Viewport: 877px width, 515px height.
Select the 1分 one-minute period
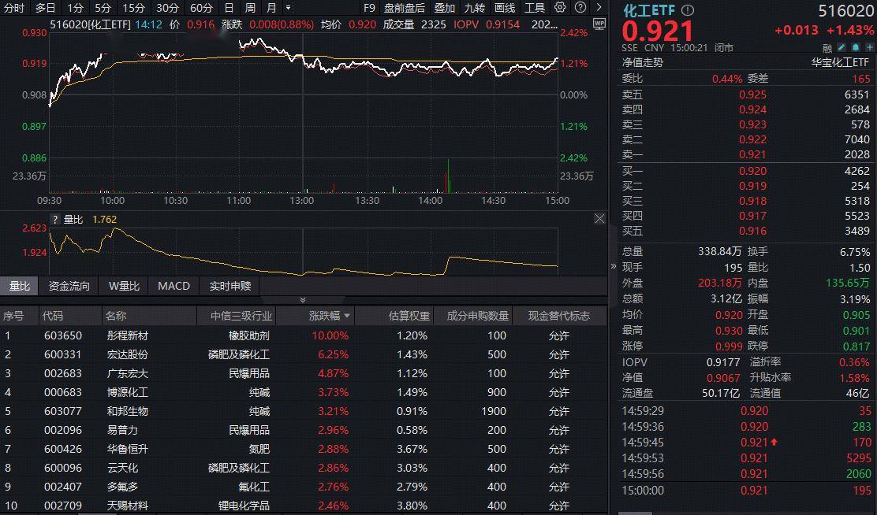tap(75, 8)
